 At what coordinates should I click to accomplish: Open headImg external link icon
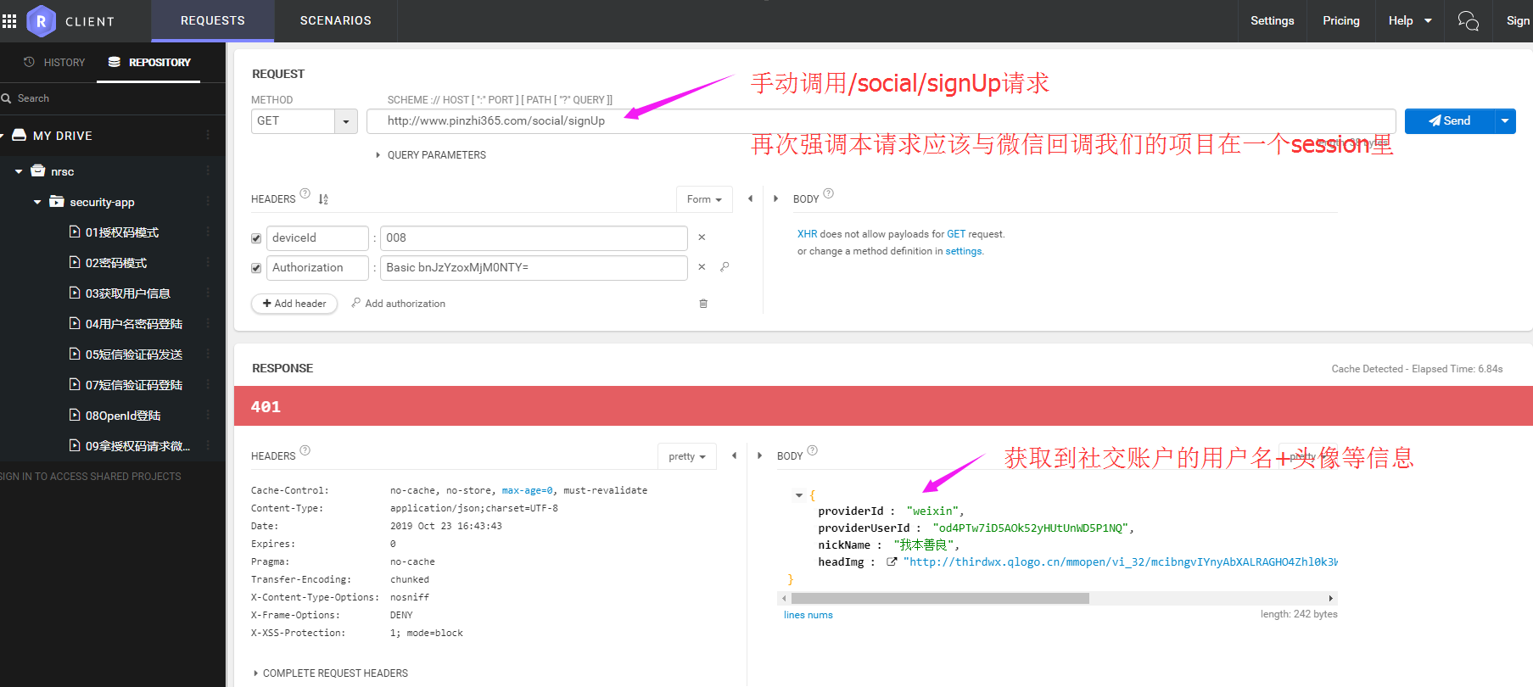pos(892,561)
